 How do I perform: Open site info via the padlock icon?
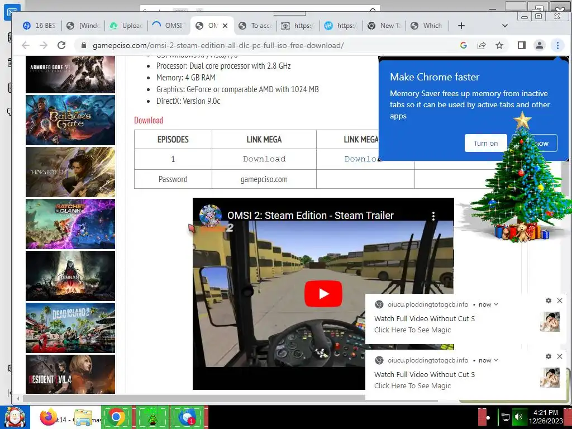coord(84,45)
